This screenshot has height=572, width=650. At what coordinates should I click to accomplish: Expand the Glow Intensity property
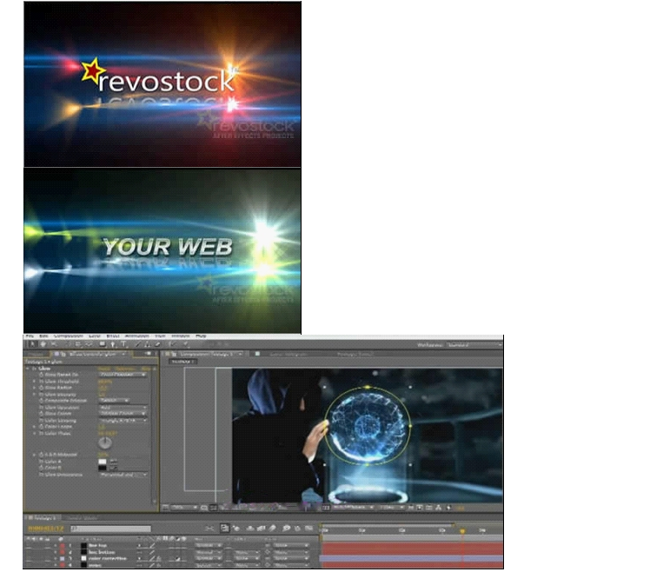coord(35,394)
